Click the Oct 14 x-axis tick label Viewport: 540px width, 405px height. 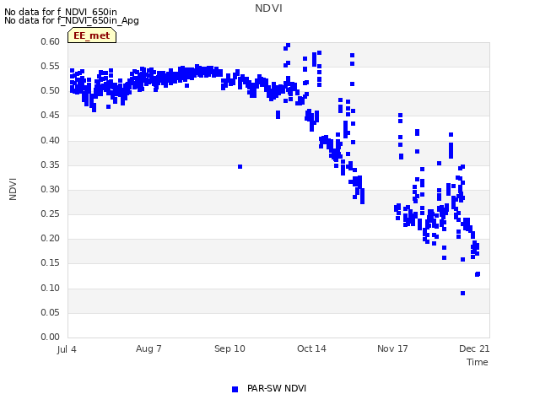coord(311,348)
